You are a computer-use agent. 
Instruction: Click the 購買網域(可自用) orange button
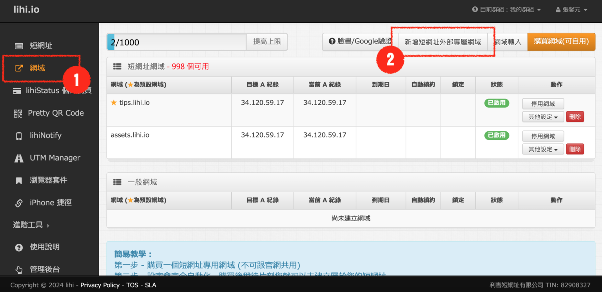point(561,42)
